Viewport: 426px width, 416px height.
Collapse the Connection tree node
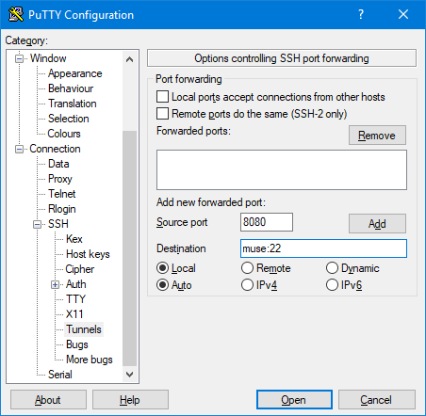[x=20, y=149]
